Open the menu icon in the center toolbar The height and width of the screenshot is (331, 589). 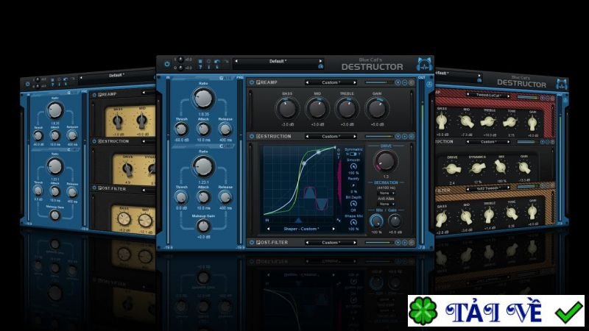coord(200,61)
